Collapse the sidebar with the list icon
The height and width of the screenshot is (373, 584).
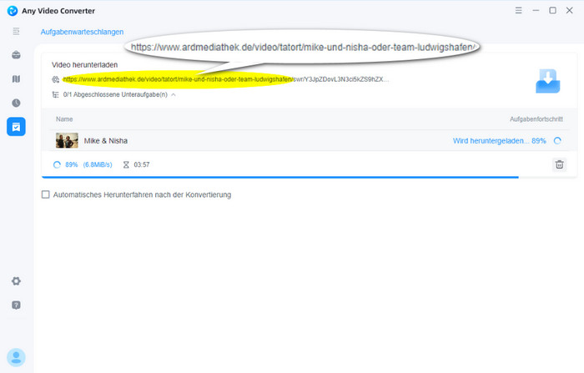point(16,32)
